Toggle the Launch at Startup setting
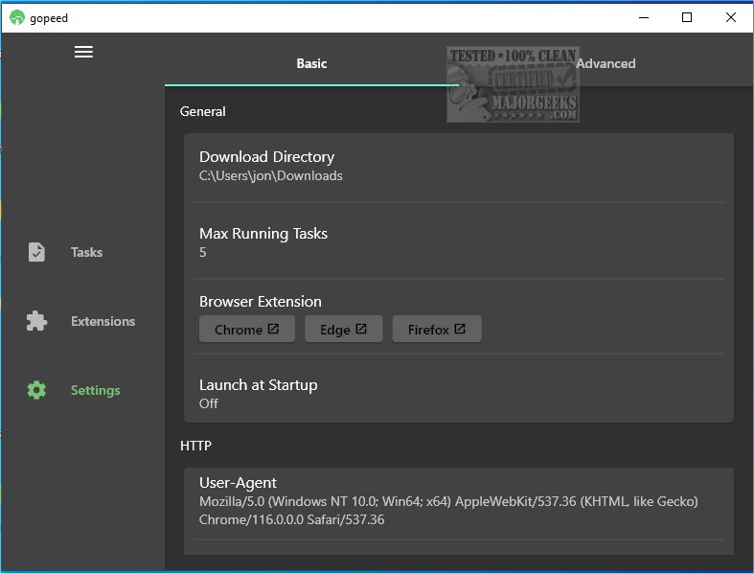 click(459, 394)
